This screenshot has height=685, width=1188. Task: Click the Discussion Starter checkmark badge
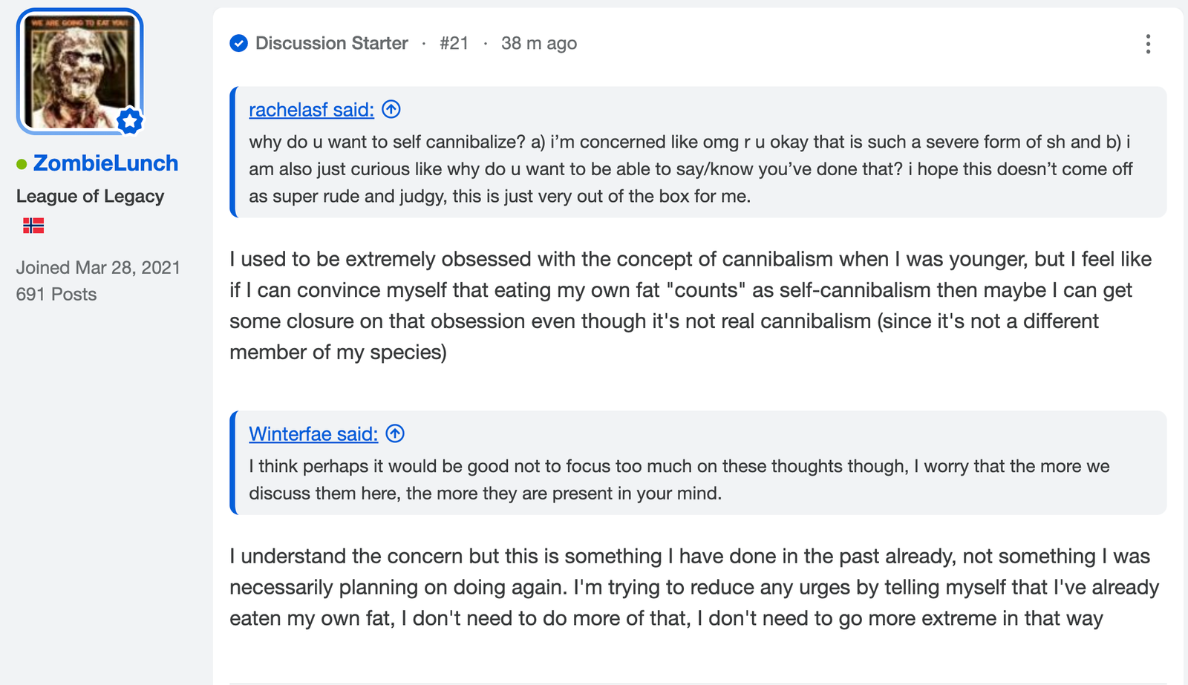point(238,44)
